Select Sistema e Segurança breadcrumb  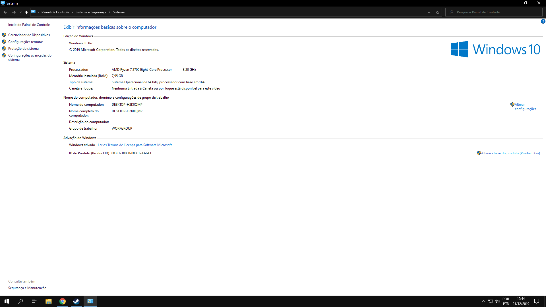91,12
